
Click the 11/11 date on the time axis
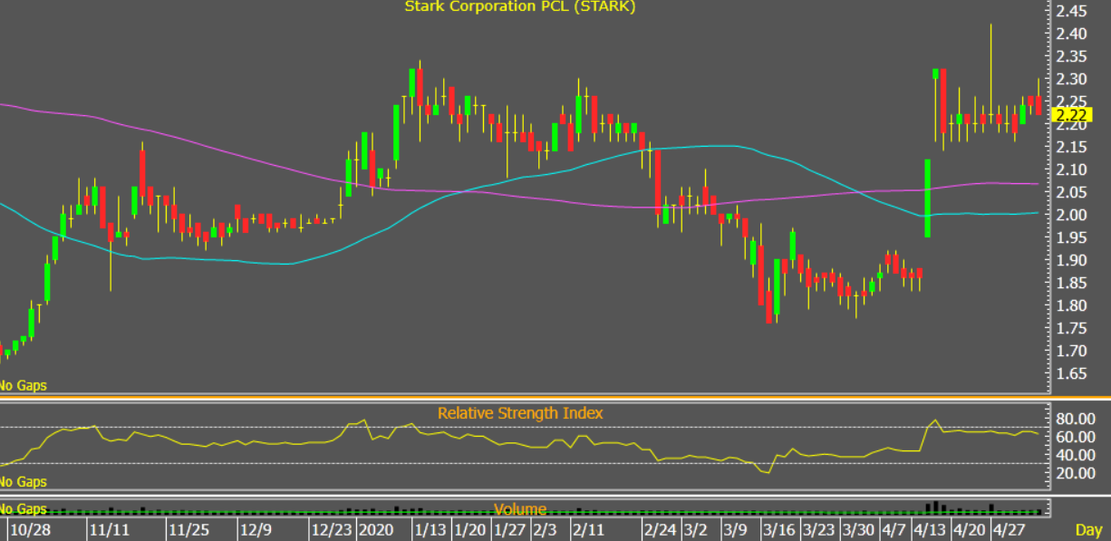108,529
